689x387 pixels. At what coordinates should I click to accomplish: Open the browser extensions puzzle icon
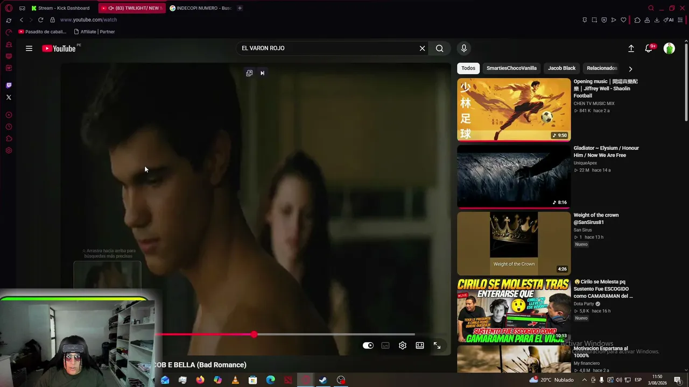coord(637,20)
